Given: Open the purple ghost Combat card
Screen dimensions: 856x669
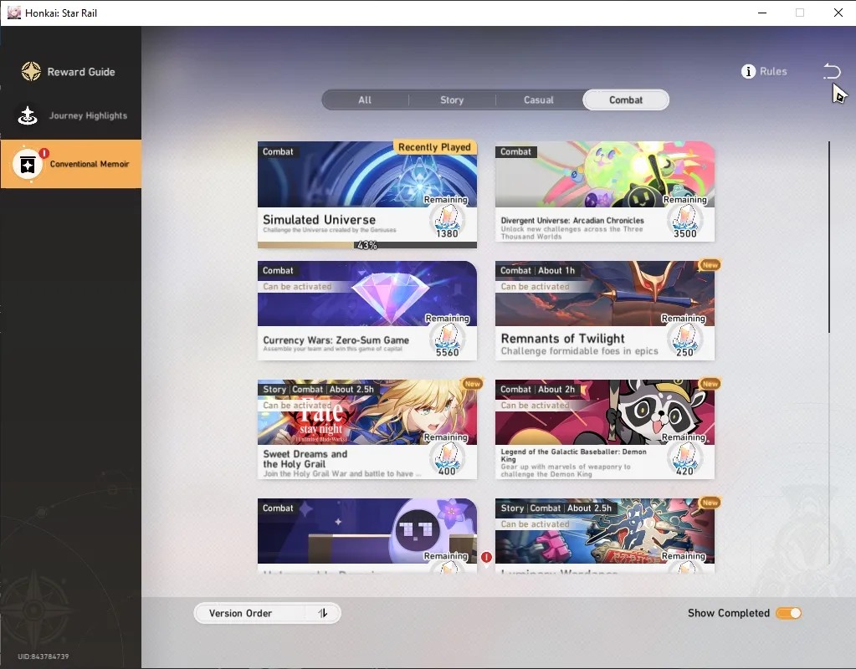Looking at the screenshot, I should pos(366,534).
